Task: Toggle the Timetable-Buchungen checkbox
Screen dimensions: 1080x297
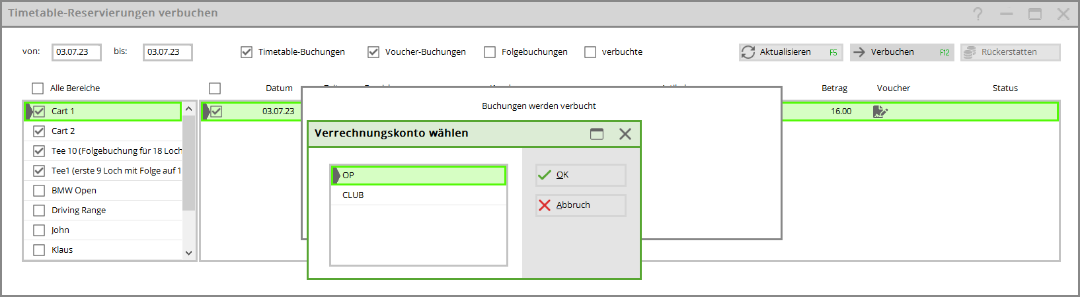Action: click(247, 52)
